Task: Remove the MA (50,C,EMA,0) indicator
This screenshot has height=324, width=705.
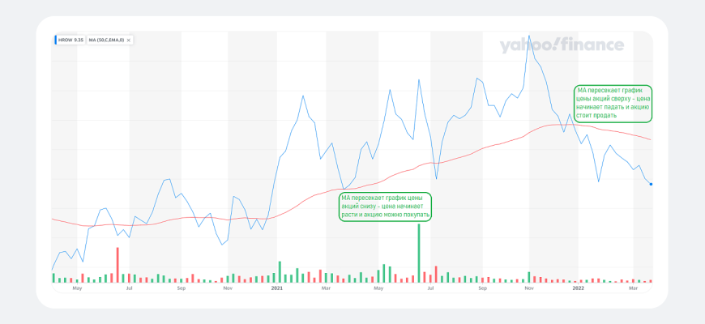Action: tap(129, 39)
